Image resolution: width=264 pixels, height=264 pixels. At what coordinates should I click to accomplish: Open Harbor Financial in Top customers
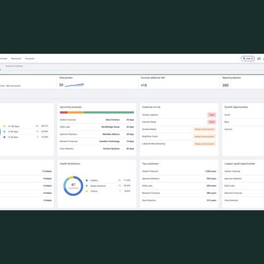pyautogui.click(x=150, y=171)
